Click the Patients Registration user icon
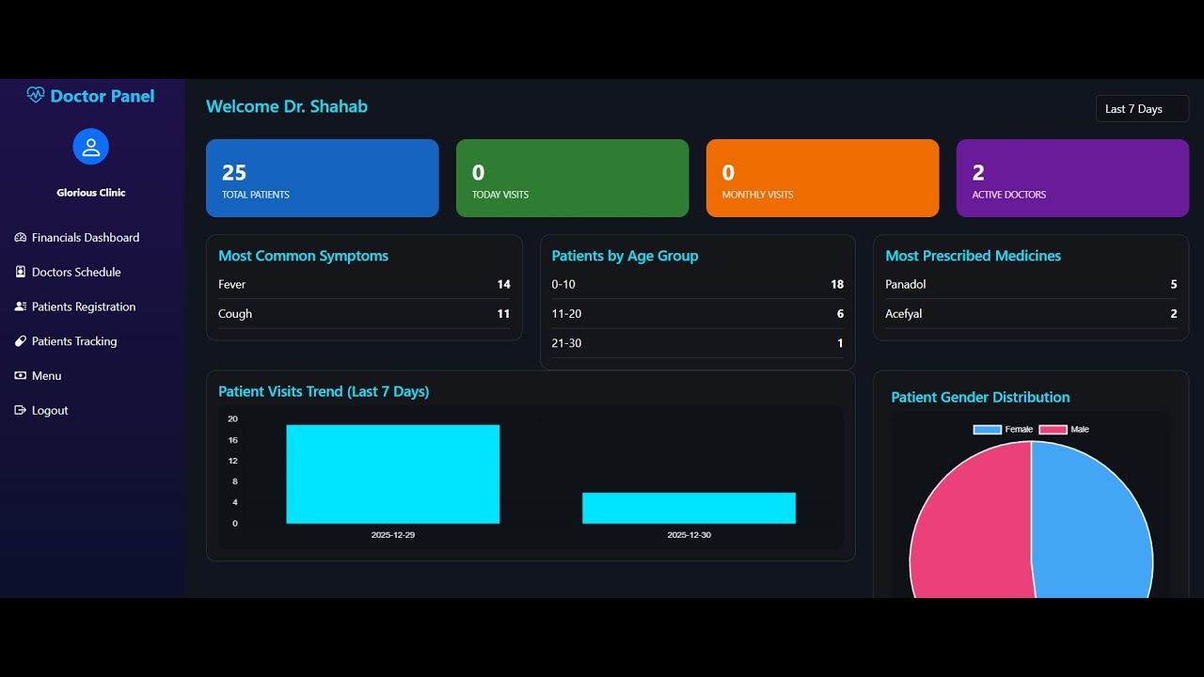1204x677 pixels. pos(21,307)
